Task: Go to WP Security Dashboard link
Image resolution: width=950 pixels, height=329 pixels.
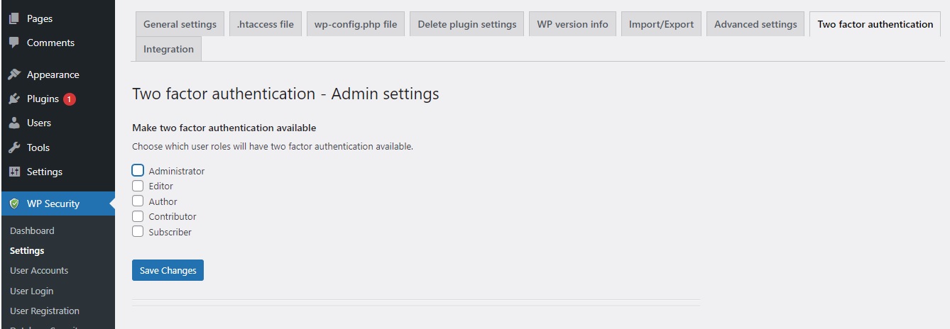Action: 32,230
